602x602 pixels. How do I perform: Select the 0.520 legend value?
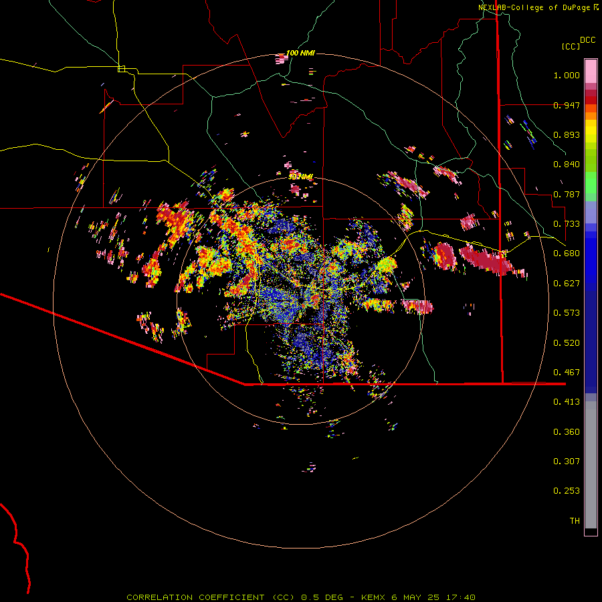click(567, 342)
